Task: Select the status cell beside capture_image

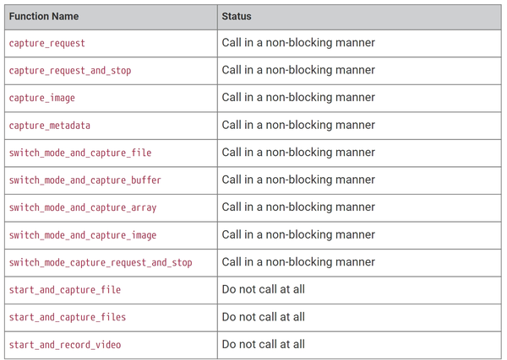Action: point(298,98)
